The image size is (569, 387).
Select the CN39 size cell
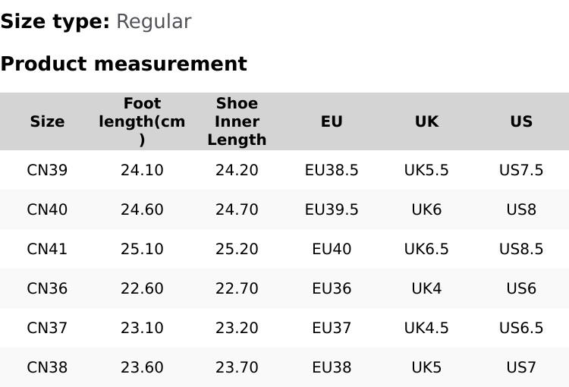(x=47, y=170)
